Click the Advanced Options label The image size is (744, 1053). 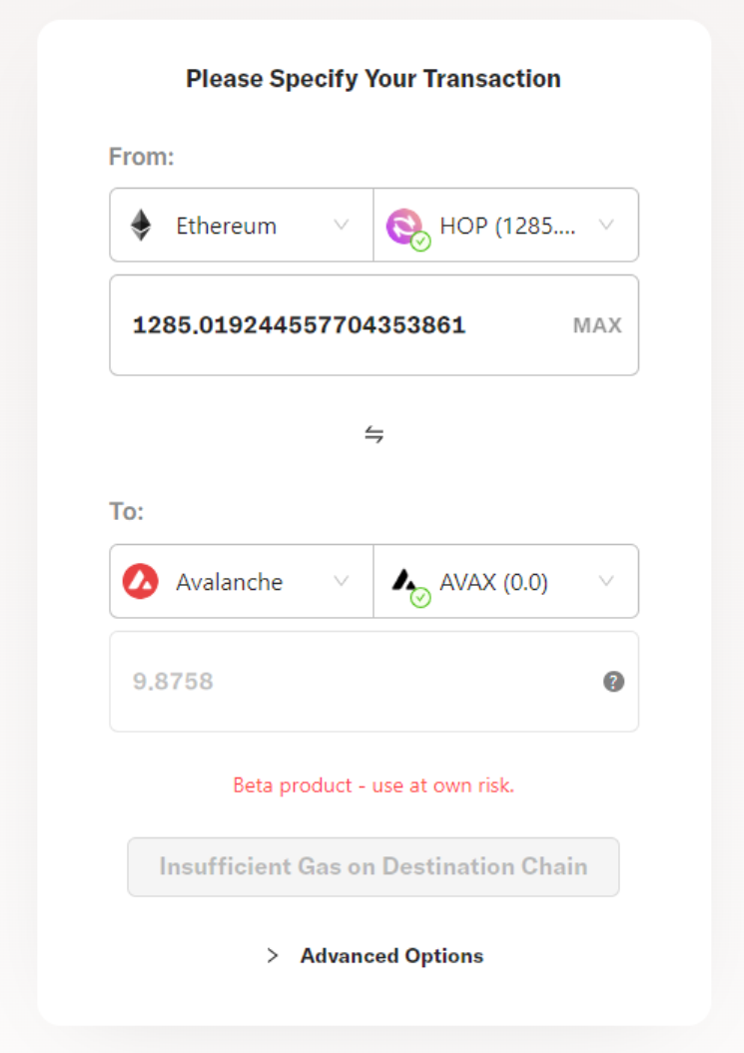pyautogui.click(x=391, y=956)
